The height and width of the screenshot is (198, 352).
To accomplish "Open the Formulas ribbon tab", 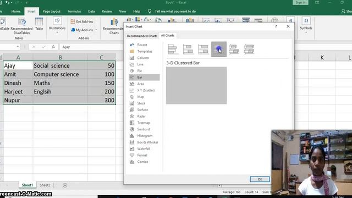I will (x=74, y=11).
